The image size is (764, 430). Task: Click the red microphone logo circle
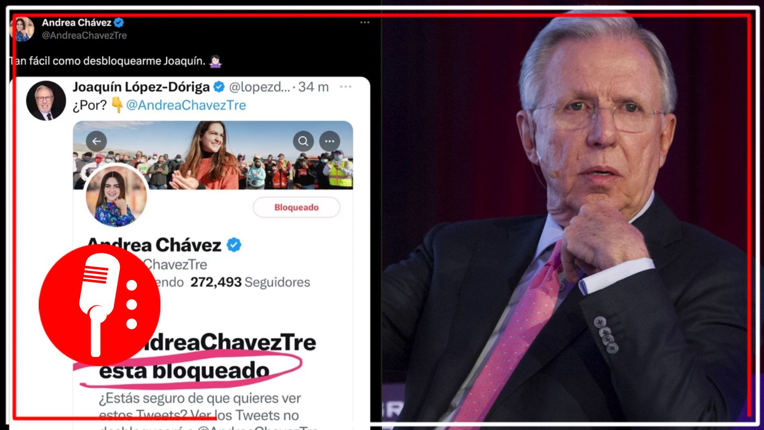pos(99,305)
